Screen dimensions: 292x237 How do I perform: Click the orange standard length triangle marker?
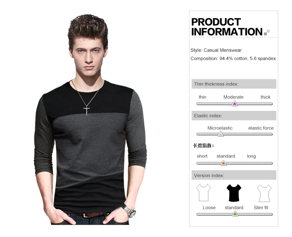coord(223,163)
